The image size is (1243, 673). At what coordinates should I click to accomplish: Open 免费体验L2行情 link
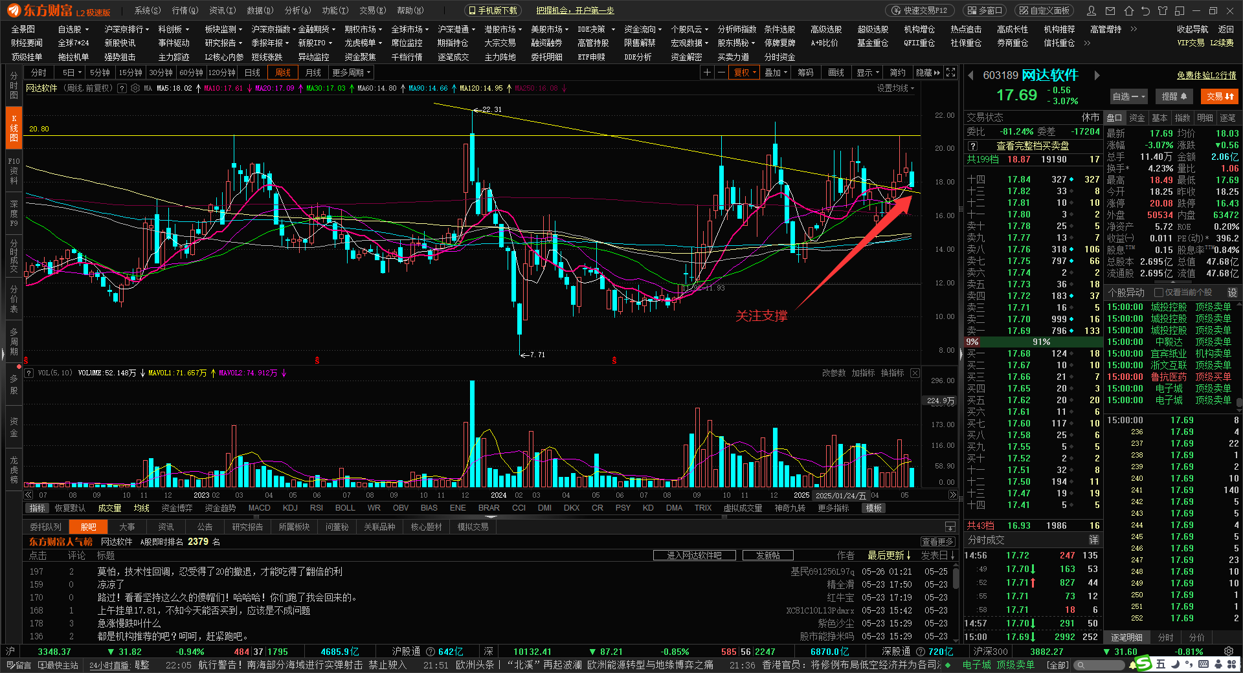[1206, 76]
